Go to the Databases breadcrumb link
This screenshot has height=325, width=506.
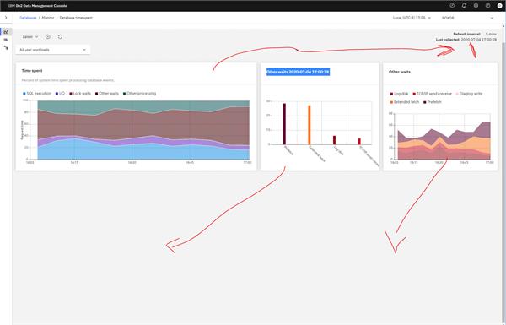coord(28,18)
